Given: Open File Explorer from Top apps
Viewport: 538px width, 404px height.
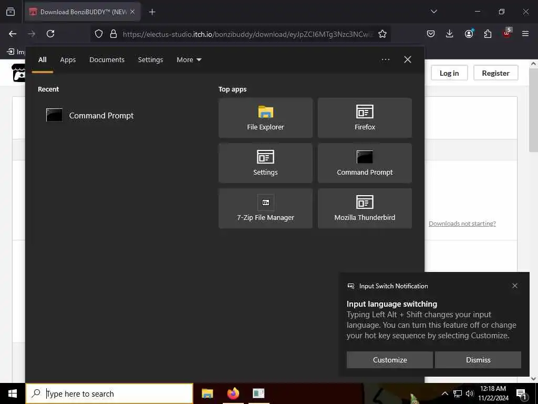Looking at the screenshot, I should [265, 118].
